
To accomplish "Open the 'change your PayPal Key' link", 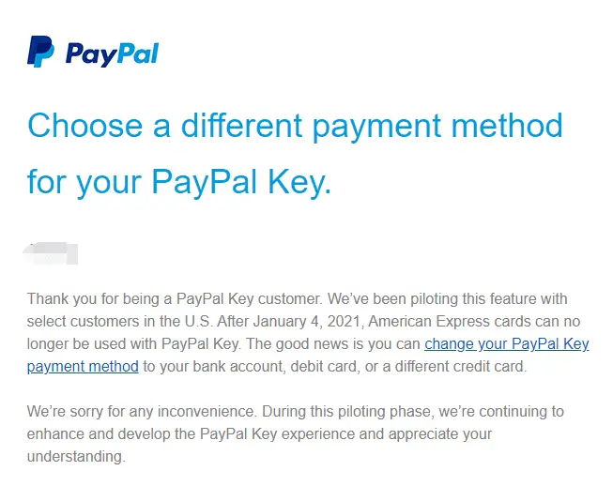I will coord(507,343).
